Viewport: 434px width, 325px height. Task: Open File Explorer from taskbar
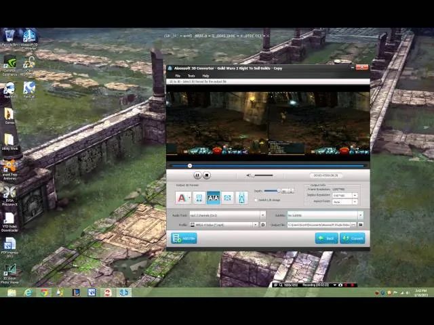pyautogui.click(x=12, y=292)
